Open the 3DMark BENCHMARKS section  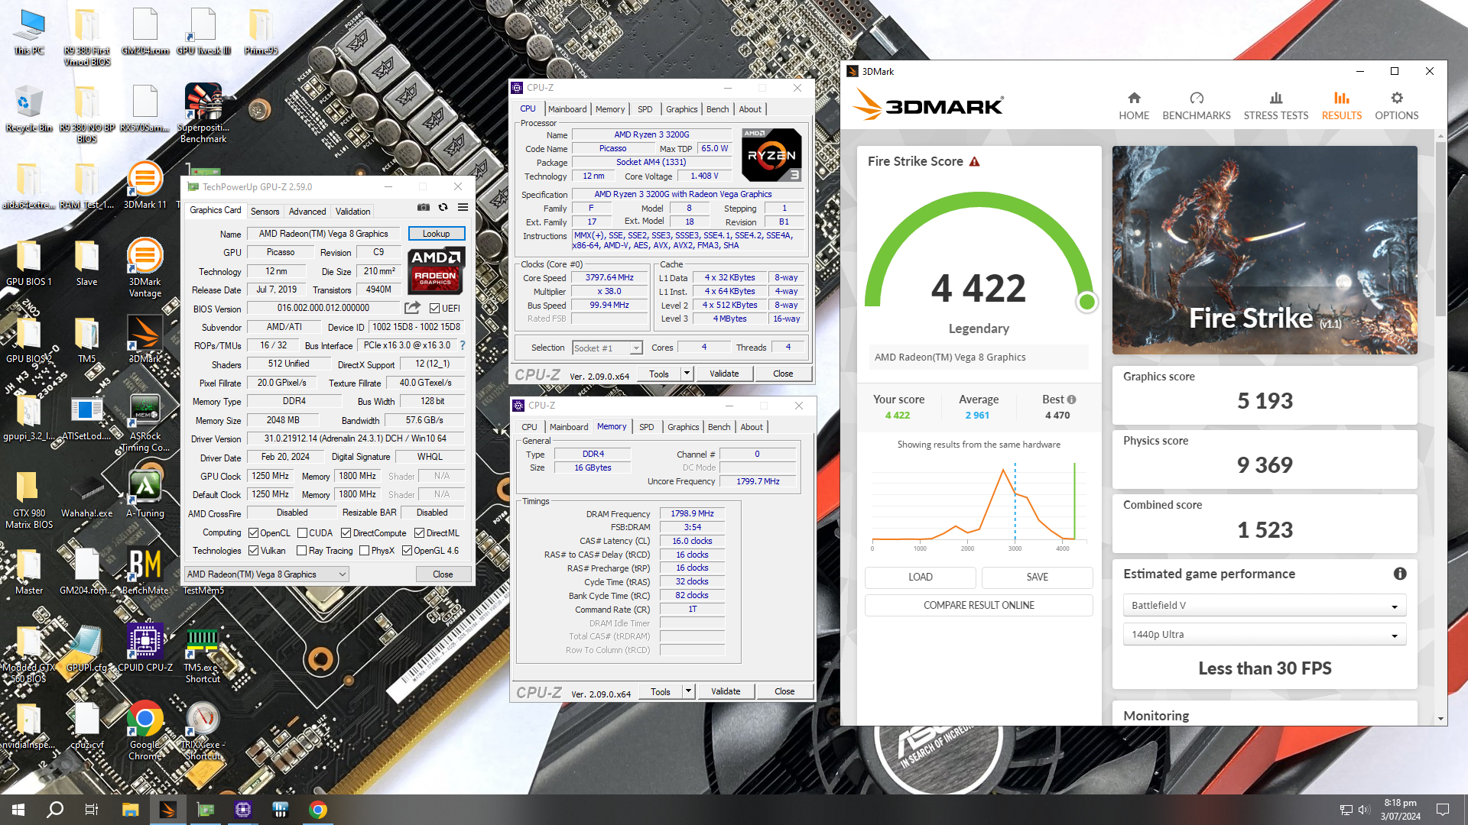pyautogui.click(x=1197, y=106)
